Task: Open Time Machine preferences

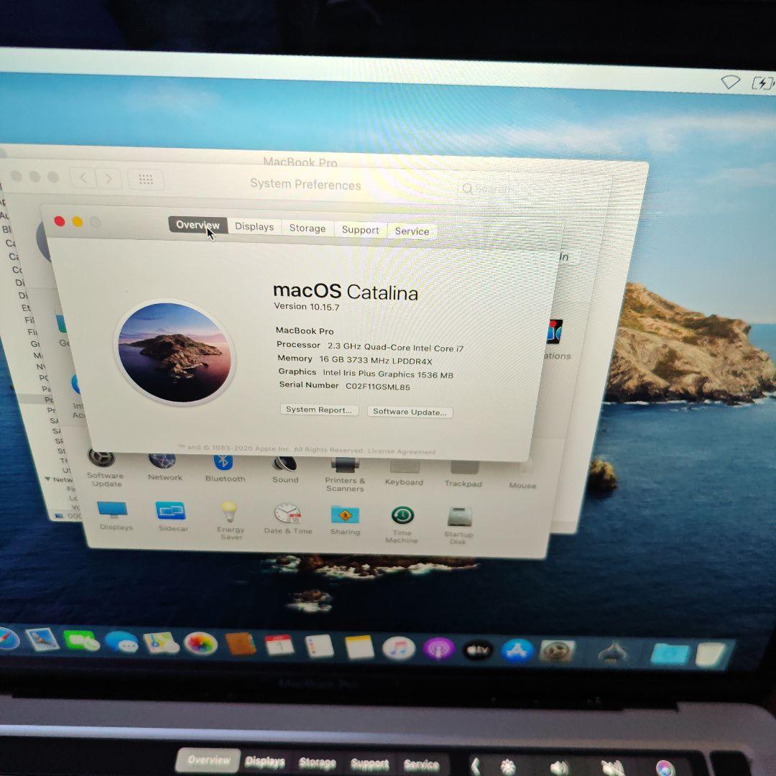Action: click(x=402, y=516)
